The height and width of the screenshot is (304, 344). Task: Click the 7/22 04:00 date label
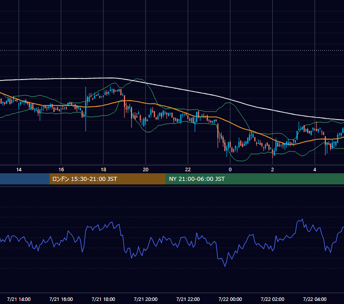315,299
